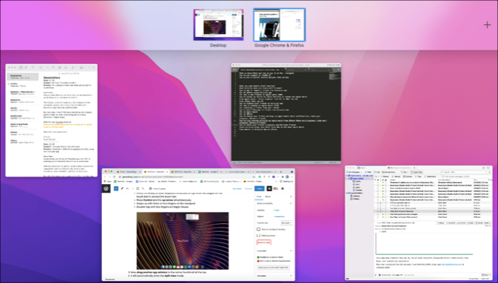Expand the Permalink section in sidebar
Viewport: 498px width, 283px height.
click(x=290, y=276)
